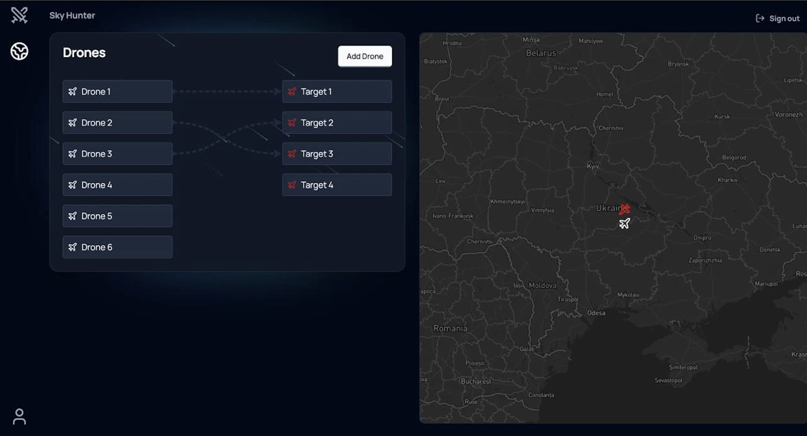The image size is (807, 436).
Task: Click the Sky Hunter crossed-swords logo
Action: 19,15
